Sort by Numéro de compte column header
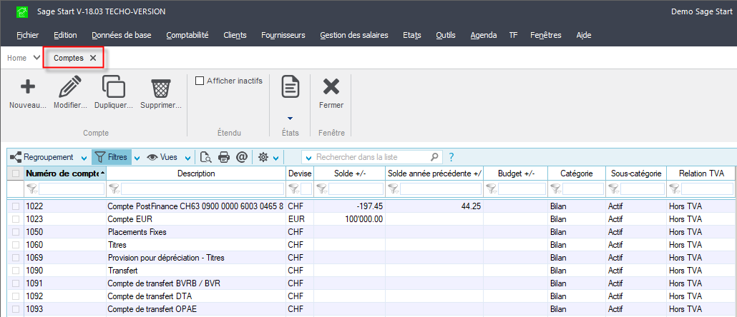 [65, 173]
